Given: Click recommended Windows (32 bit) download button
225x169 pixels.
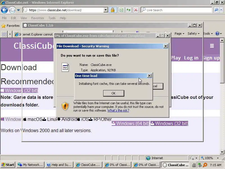Looking at the screenshot, I should 19,90.
